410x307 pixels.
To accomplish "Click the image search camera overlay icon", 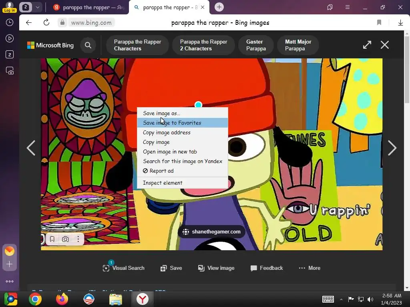I will pos(65,239).
